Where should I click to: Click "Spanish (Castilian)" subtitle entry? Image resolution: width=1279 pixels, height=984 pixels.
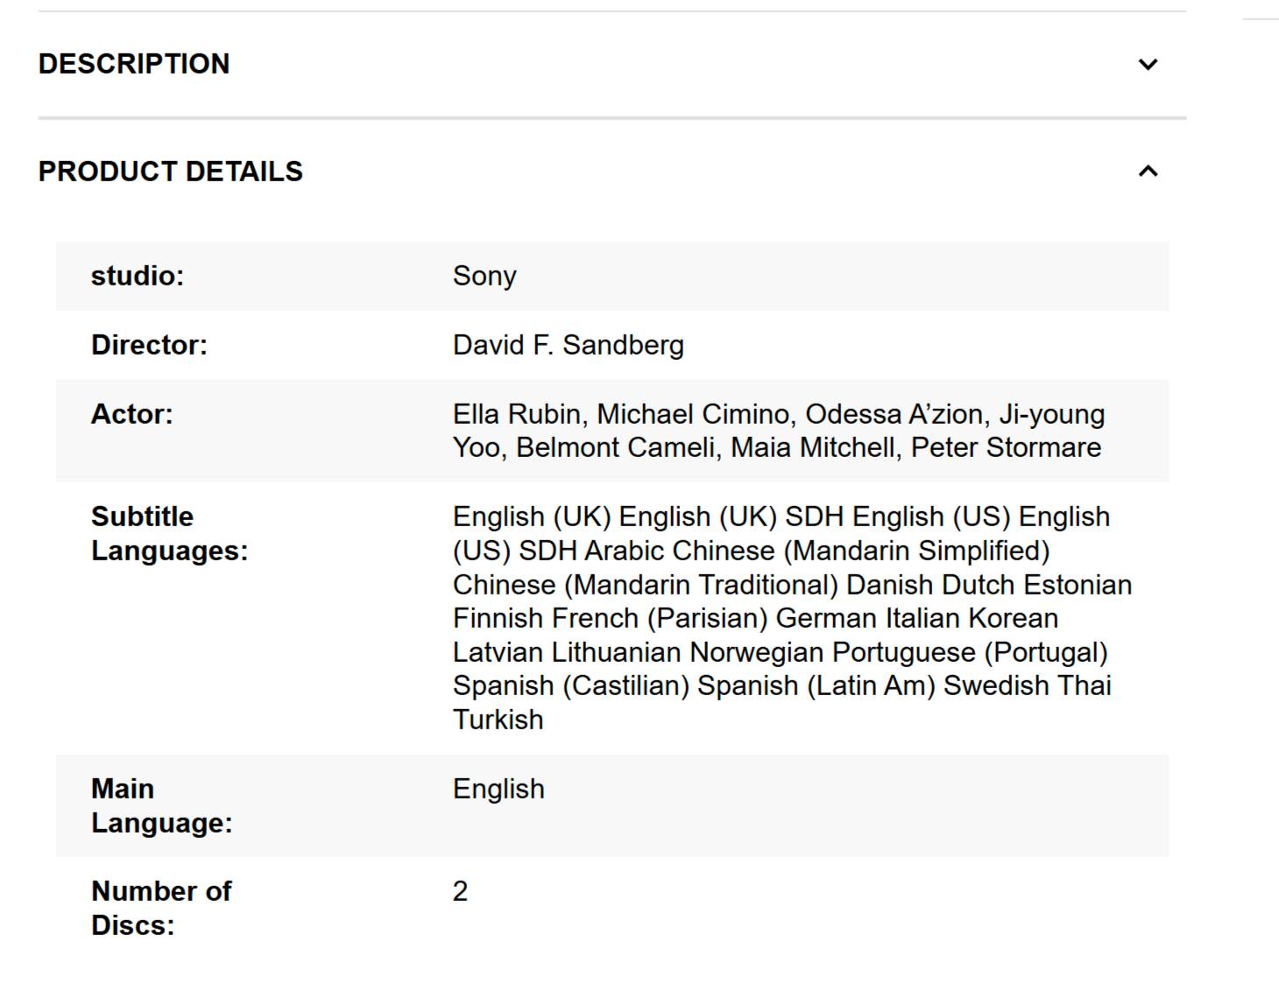(571, 685)
